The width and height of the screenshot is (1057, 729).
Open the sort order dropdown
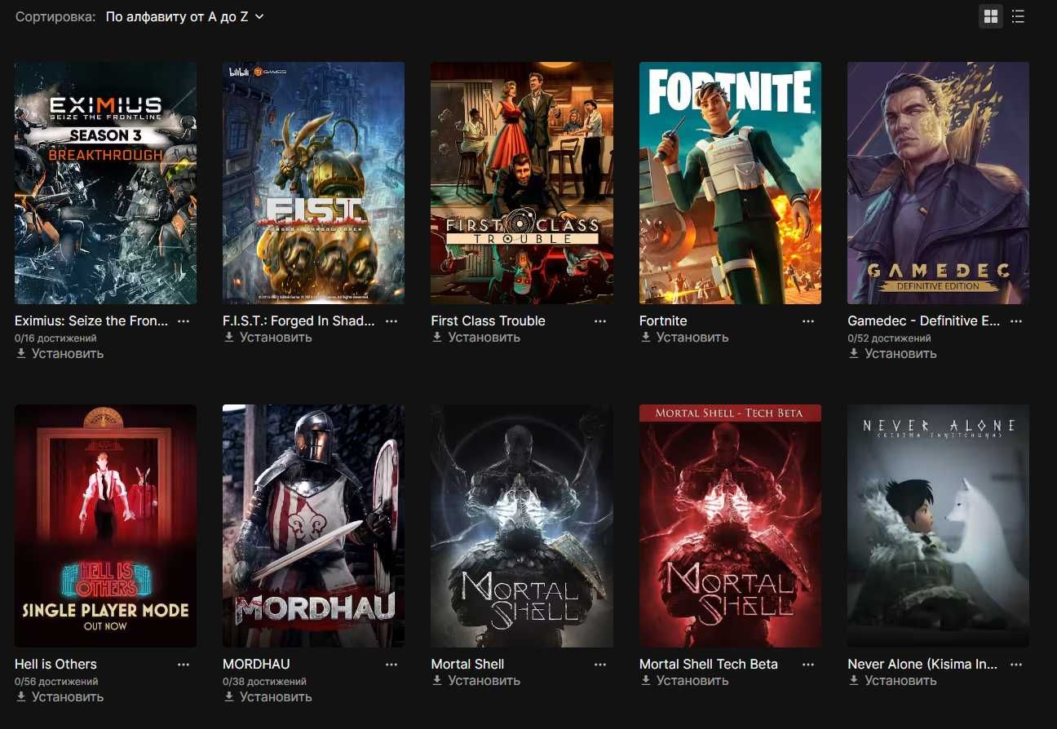coord(185,16)
